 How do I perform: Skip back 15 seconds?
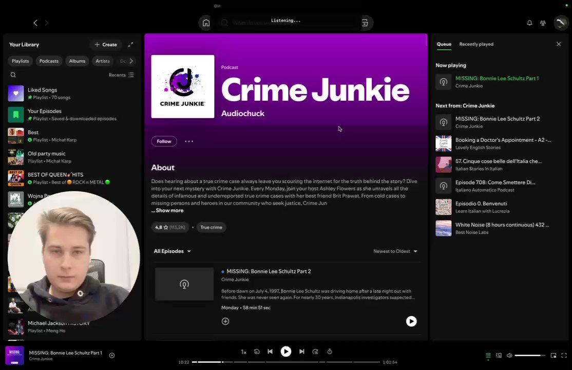[x=257, y=351]
